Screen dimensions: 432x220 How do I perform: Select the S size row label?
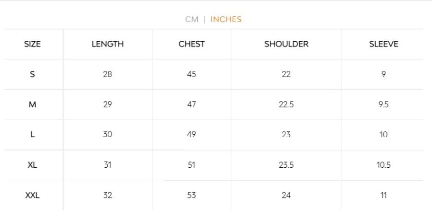point(32,74)
